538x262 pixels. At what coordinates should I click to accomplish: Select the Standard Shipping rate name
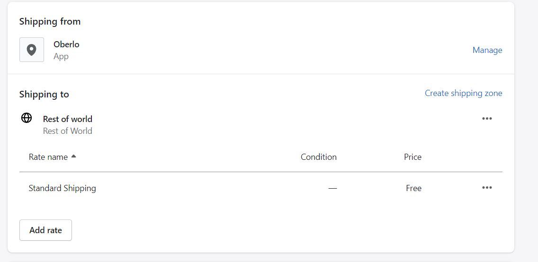pyautogui.click(x=62, y=188)
